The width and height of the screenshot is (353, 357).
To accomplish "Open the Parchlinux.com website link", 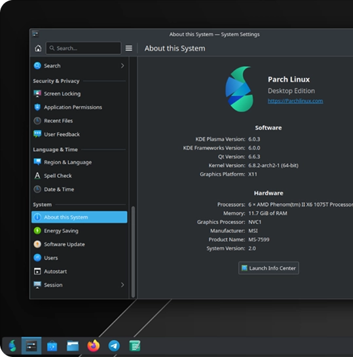I will [295, 101].
